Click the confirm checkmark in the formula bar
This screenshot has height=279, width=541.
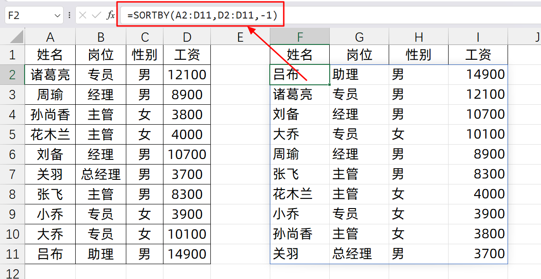[x=96, y=15]
